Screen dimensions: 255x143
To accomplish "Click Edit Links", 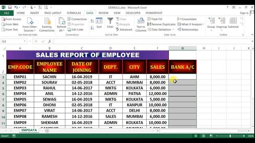I will click(75, 29).
